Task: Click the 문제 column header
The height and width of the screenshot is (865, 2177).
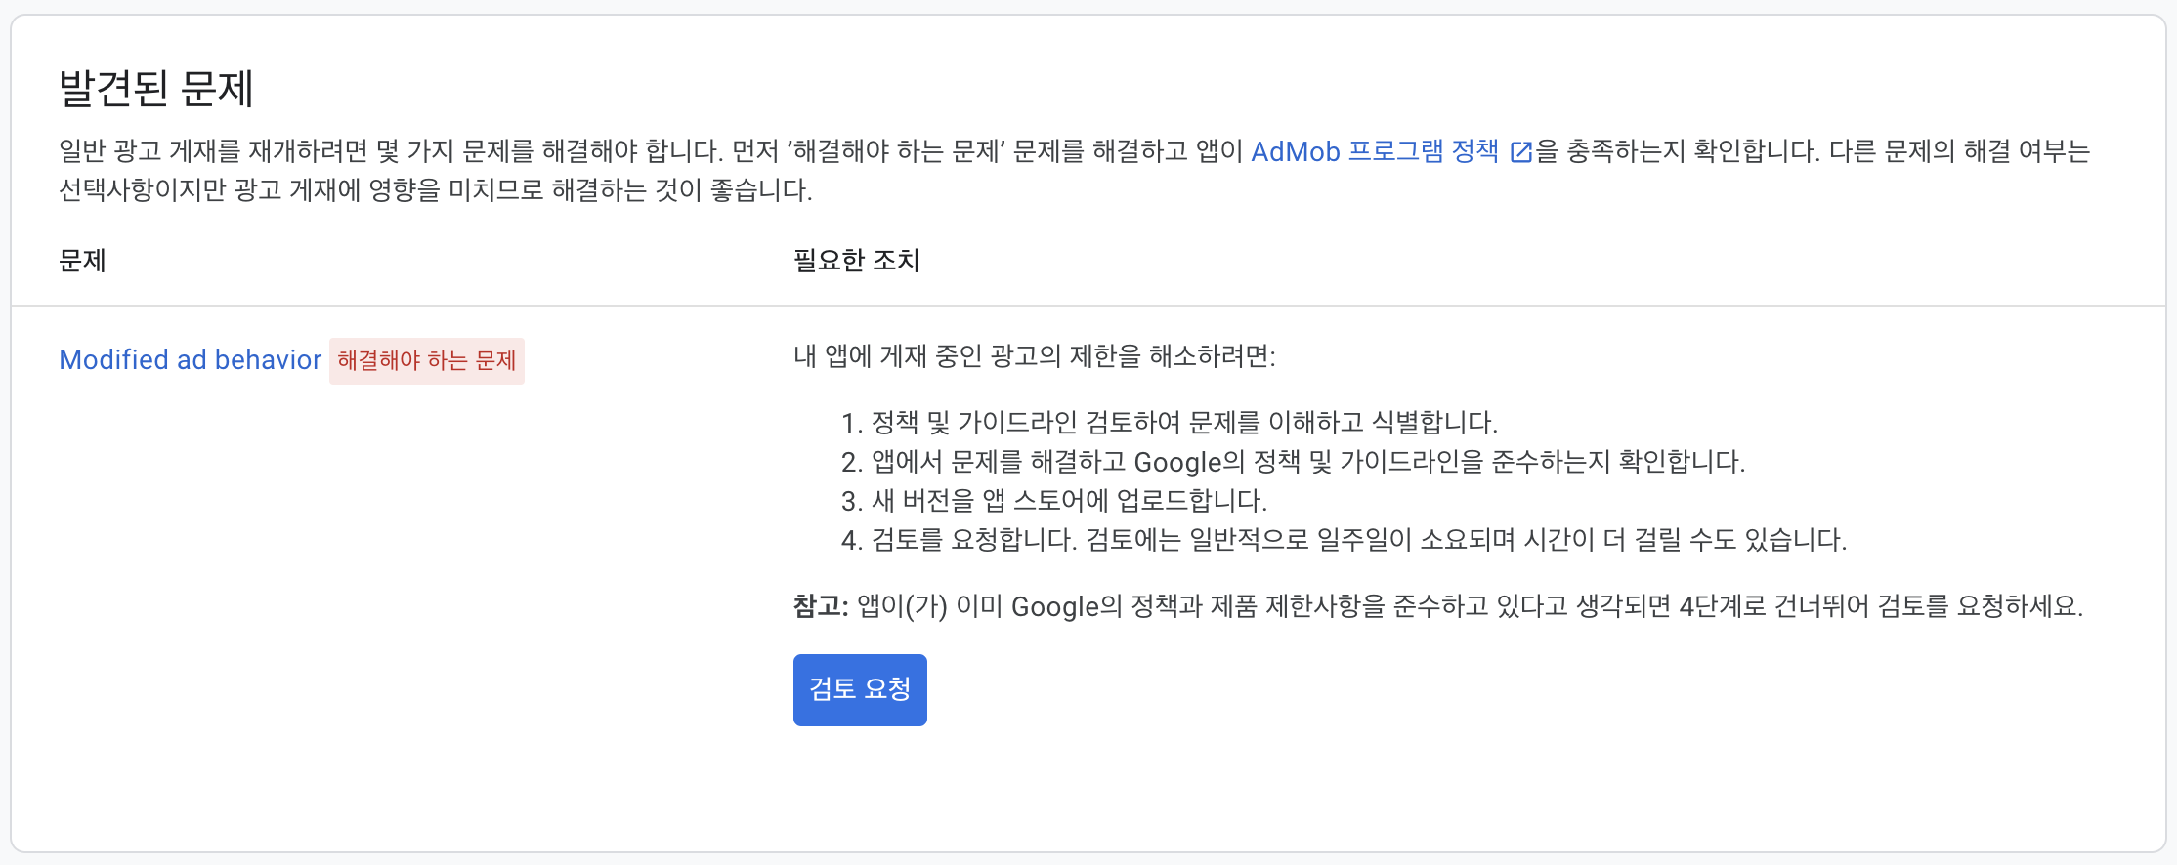Action: pos(82,261)
